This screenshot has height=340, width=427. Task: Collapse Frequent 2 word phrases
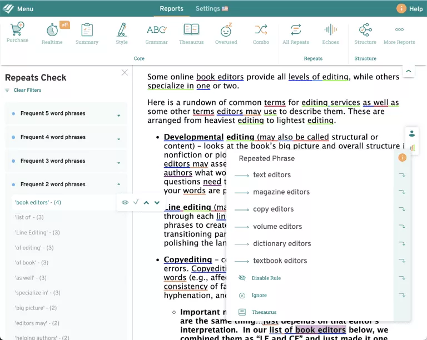coord(66,184)
